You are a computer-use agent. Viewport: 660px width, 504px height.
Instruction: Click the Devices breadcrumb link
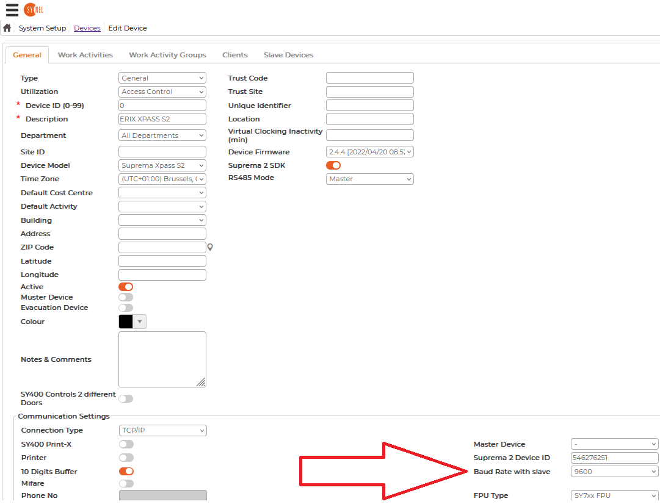pos(87,28)
